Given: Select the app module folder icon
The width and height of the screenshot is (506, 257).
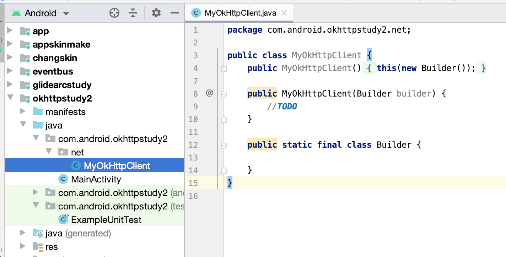Looking at the screenshot, I should point(25,31).
